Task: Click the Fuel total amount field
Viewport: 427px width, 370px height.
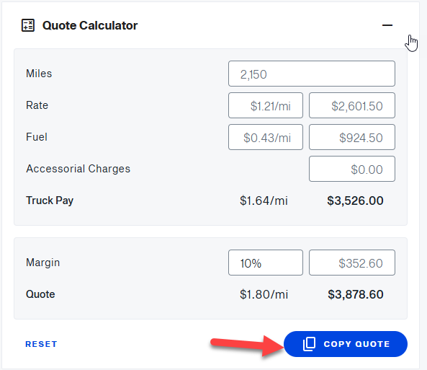Action: point(352,137)
